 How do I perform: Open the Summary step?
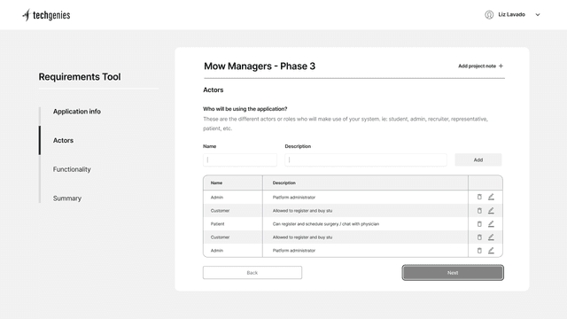tap(67, 198)
